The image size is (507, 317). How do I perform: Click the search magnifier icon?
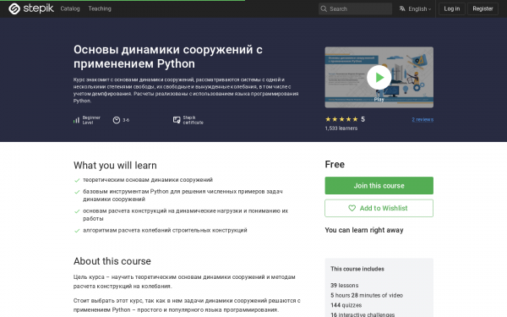click(x=324, y=8)
